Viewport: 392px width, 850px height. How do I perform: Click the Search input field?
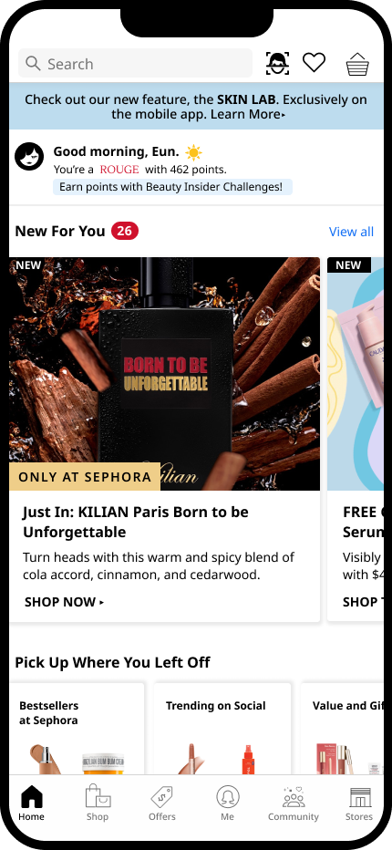pos(136,64)
